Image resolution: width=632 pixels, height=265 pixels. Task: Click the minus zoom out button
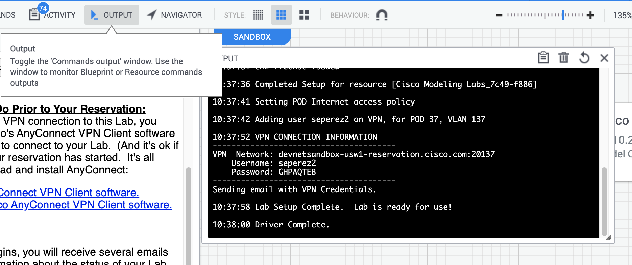(499, 15)
